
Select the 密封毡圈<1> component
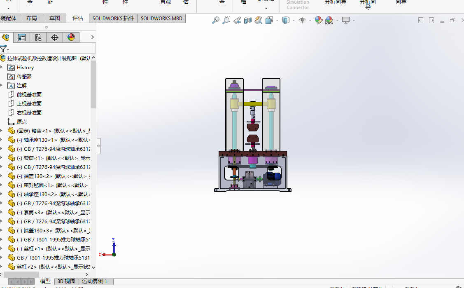click(x=53, y=185)
